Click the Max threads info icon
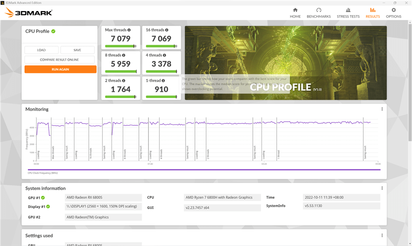 coord(129,30)
